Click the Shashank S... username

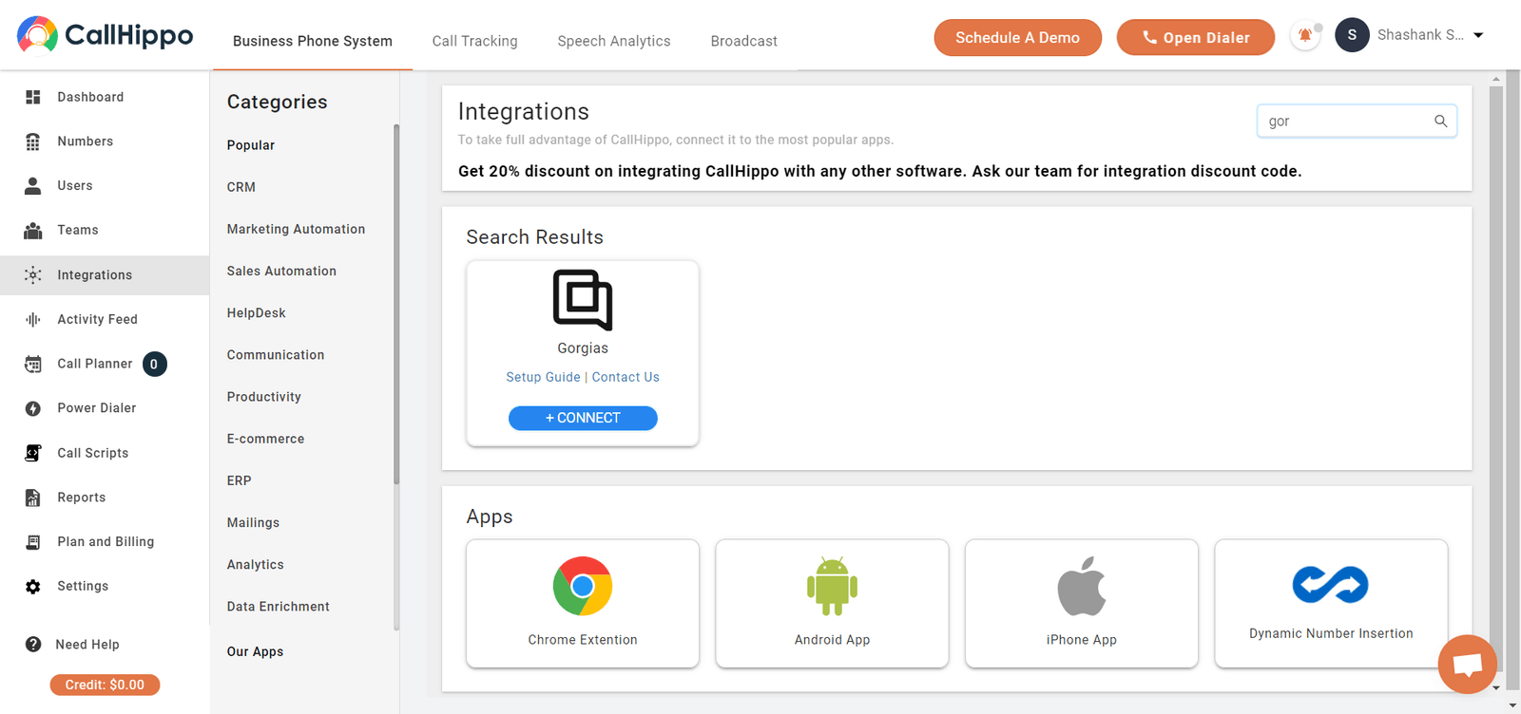click(1420, 35)
